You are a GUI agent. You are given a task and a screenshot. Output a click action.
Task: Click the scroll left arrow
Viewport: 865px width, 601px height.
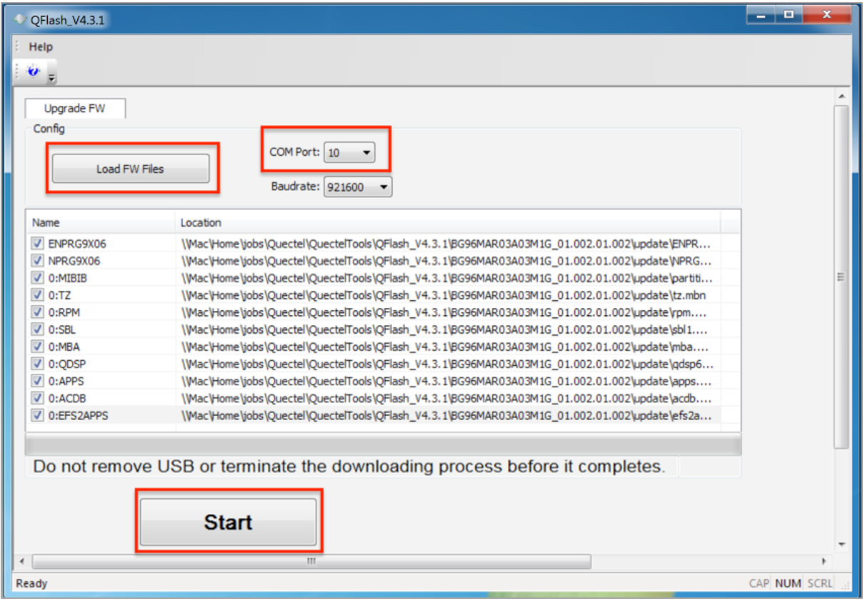point(21,562)
